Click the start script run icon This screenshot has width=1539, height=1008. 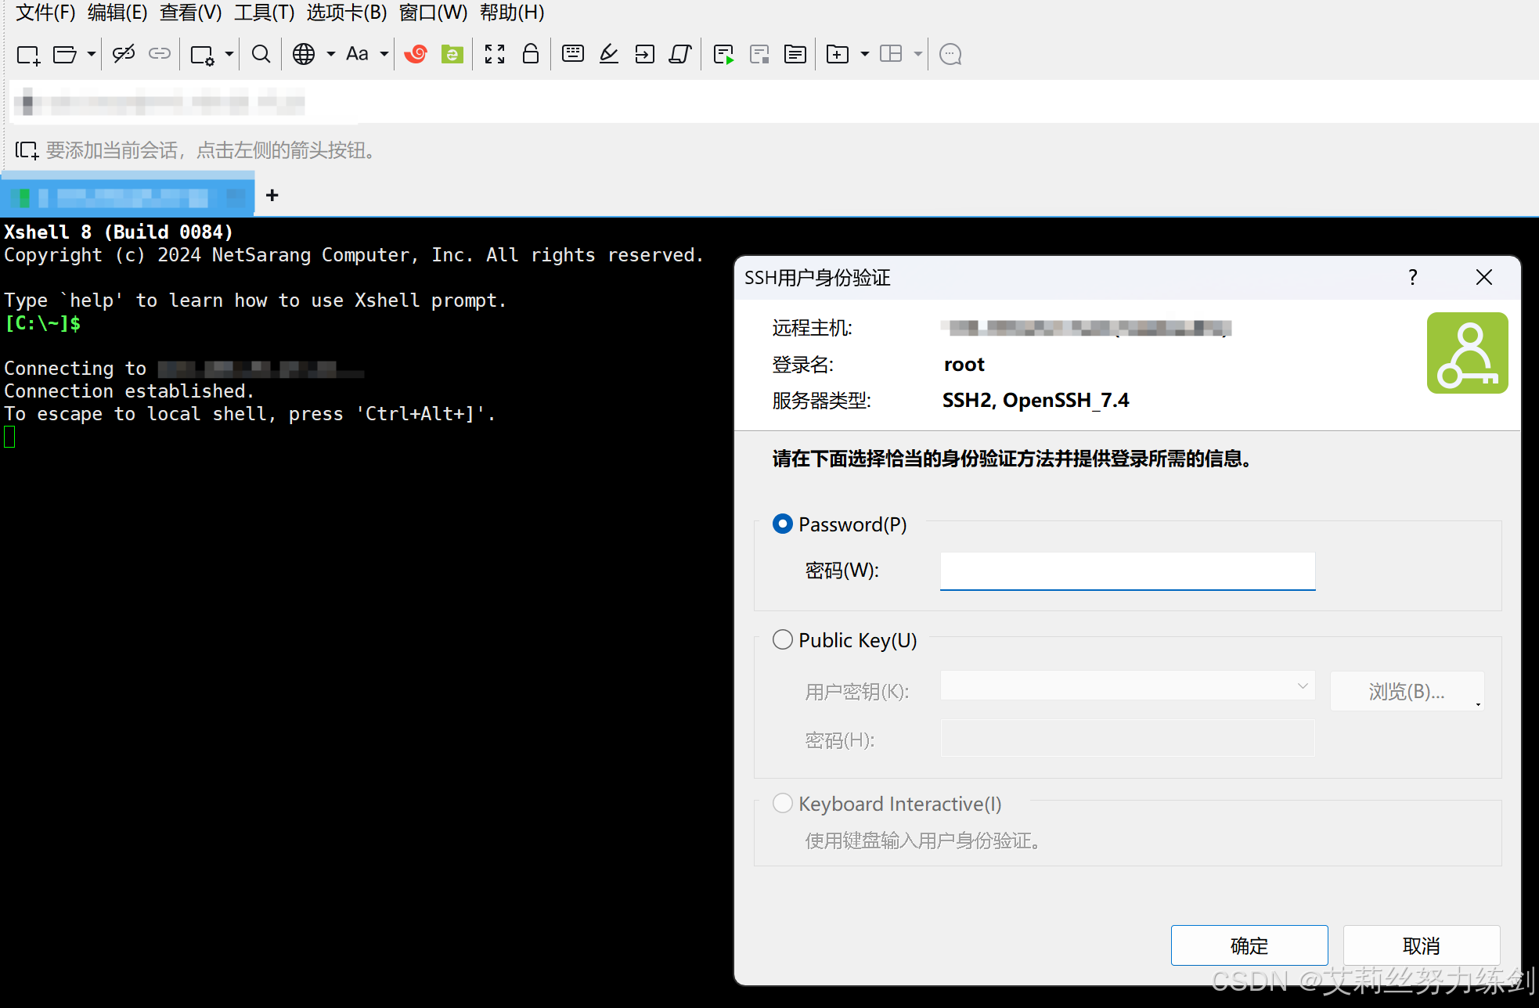(723, 54)
